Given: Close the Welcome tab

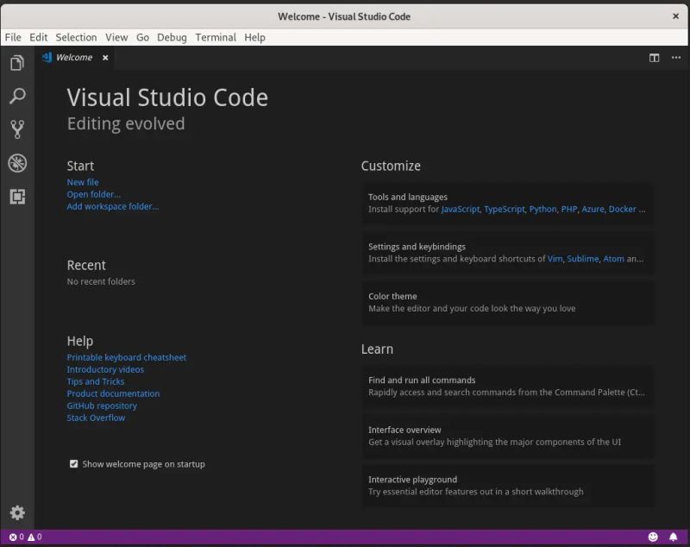Looking at the screenshot, I should point(104,58).
